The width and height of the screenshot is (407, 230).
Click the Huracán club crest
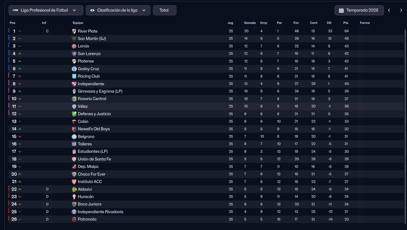click(x=74, y=197)
